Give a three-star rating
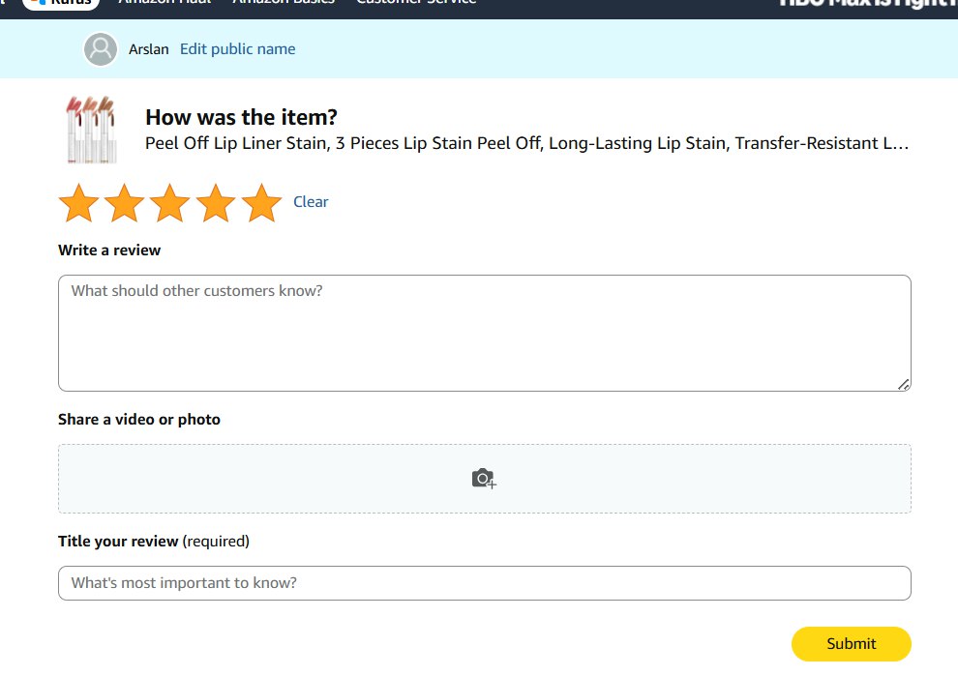The width and height of the screenshot is (958, 676). click(169, 203)
